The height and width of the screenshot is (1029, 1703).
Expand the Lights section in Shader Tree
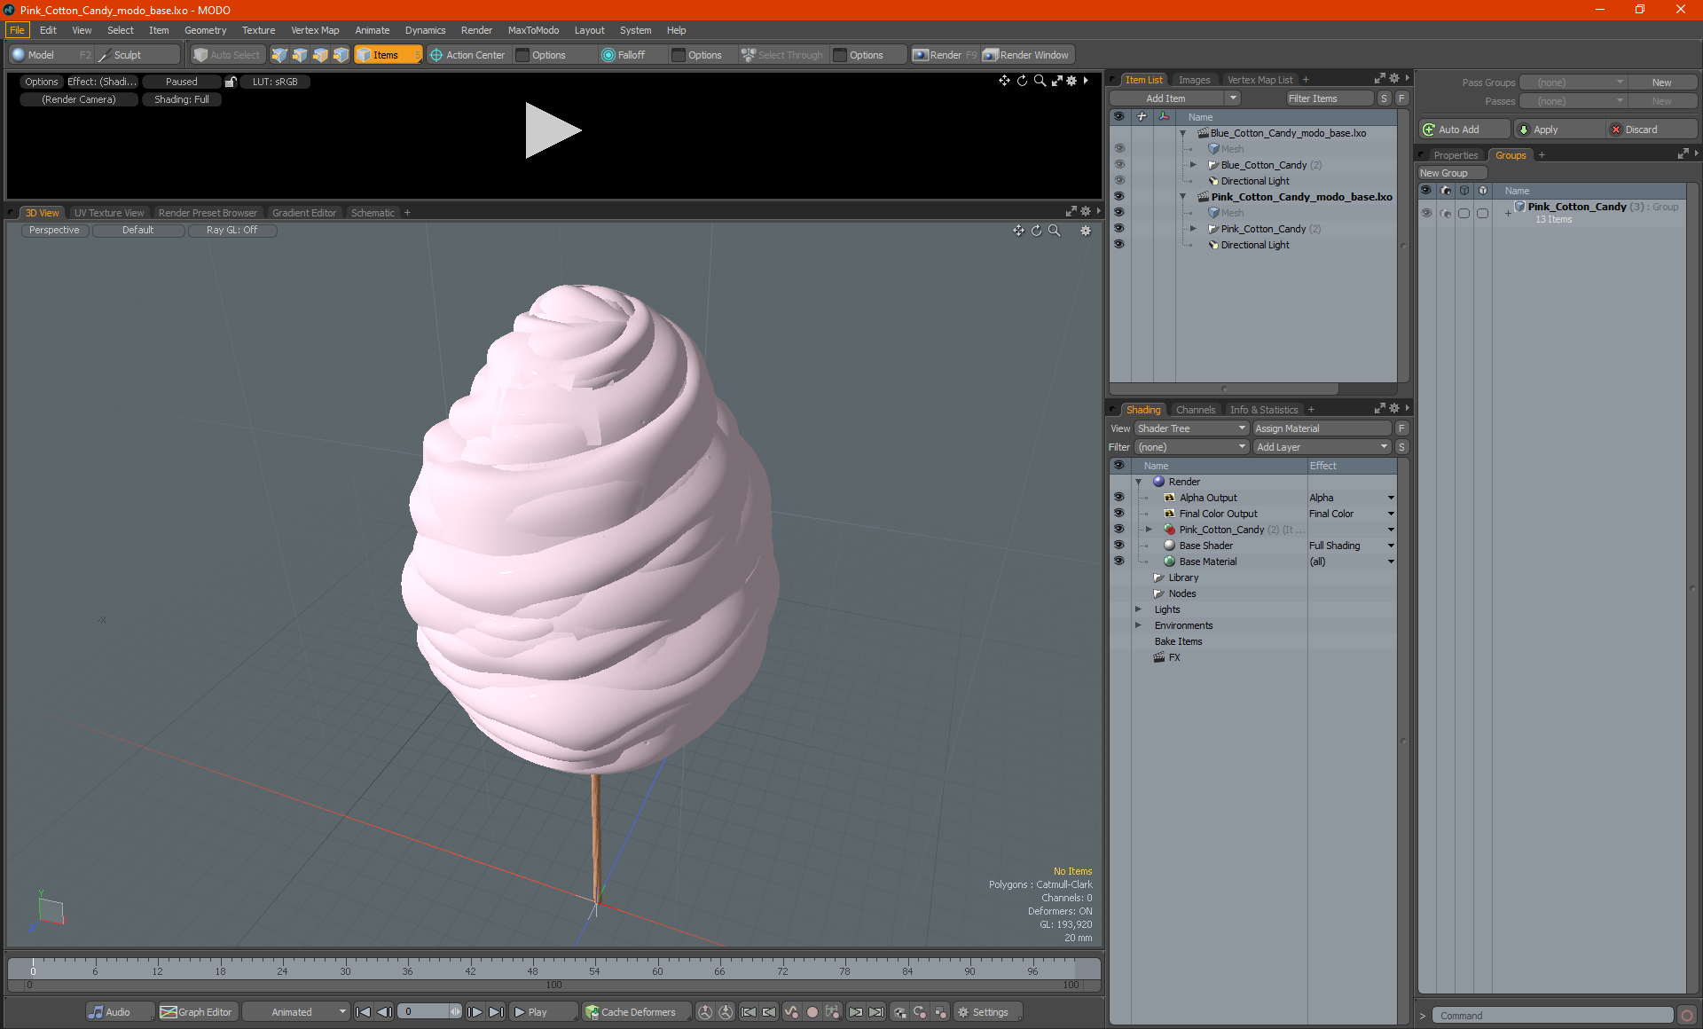[x=1138, y=609]
